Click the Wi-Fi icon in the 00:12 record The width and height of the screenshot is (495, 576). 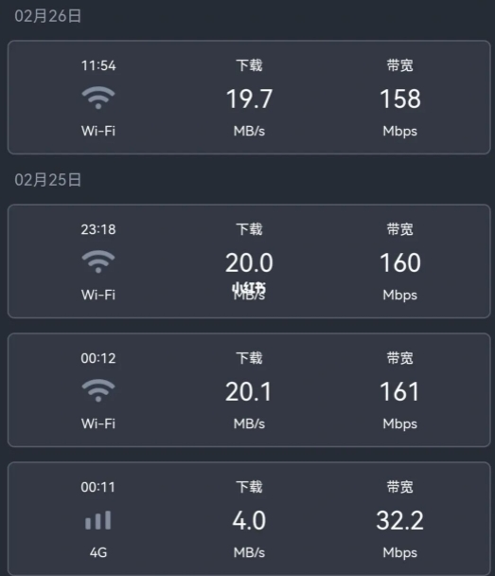pyautogui.click(x=98, y=390)
